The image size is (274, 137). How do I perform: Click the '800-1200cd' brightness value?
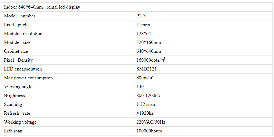point(148,96)
